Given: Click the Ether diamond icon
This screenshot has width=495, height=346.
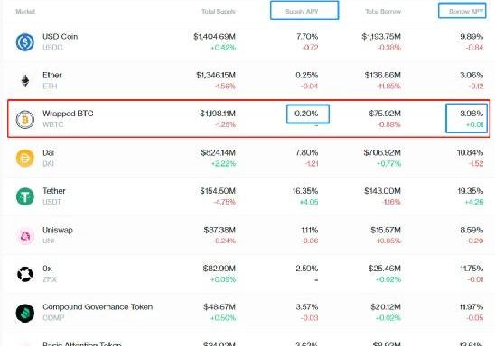Looking at the screenshot, I should point(25,80).
